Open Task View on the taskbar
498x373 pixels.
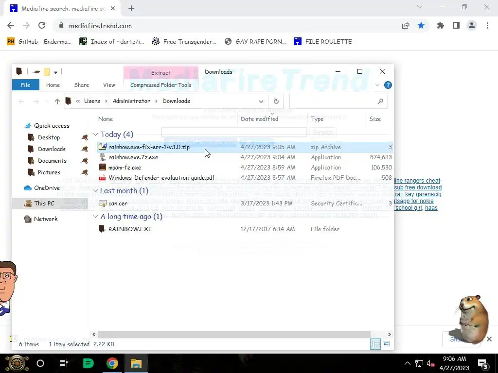[64, 363]
